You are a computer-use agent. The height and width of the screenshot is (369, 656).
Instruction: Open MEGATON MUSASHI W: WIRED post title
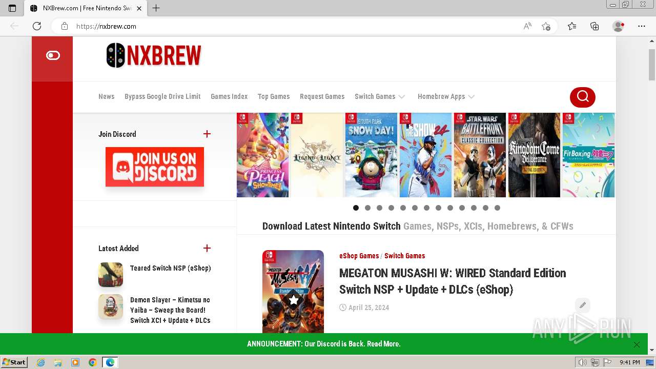(453, 281)
